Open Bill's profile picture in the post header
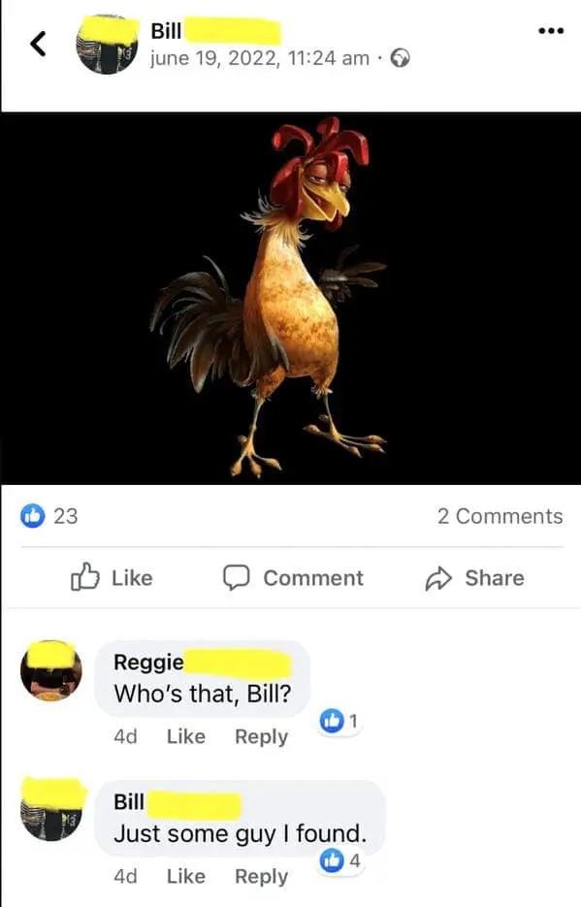 (108, 45)
